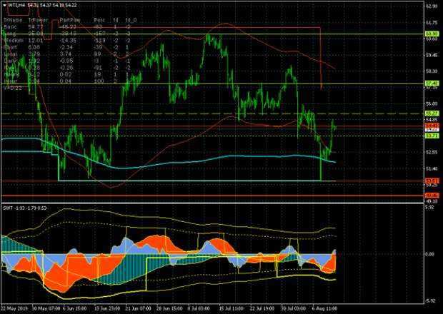443x314 pixels.
Task: Click the Basic row in power table
Action: 10,27
